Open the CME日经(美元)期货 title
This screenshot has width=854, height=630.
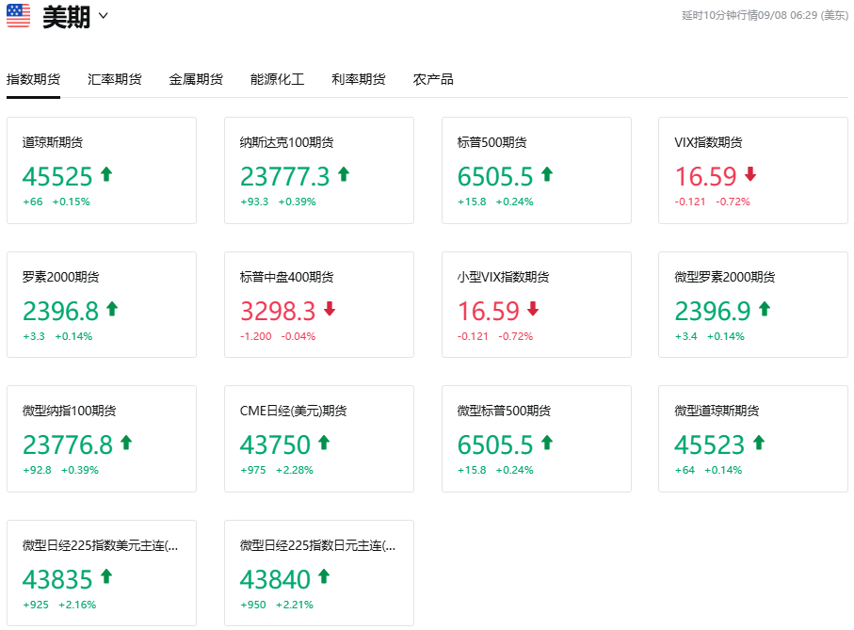[x=293, y=412]
